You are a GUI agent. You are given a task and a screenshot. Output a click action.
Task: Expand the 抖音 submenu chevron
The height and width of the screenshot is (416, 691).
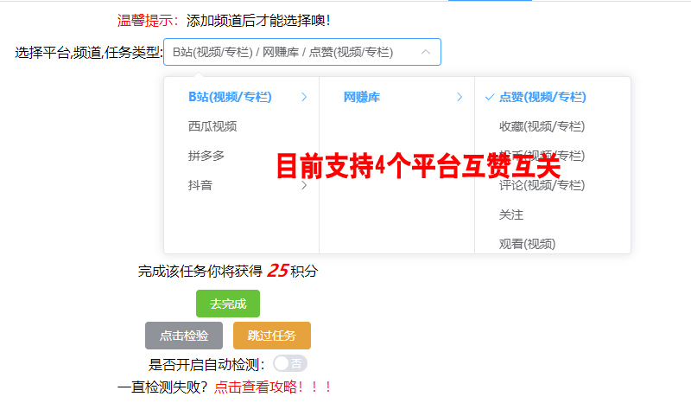click(x=304, y=185)
